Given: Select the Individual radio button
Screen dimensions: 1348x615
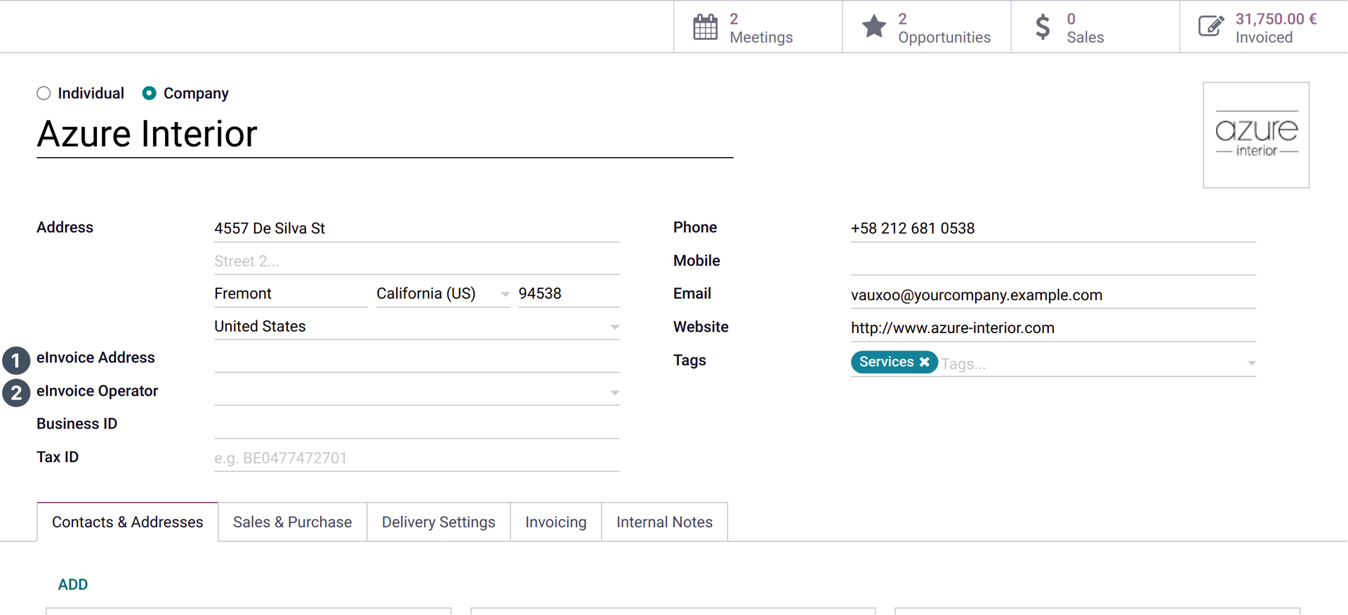Looking at the screenshot, I should 44,93.
